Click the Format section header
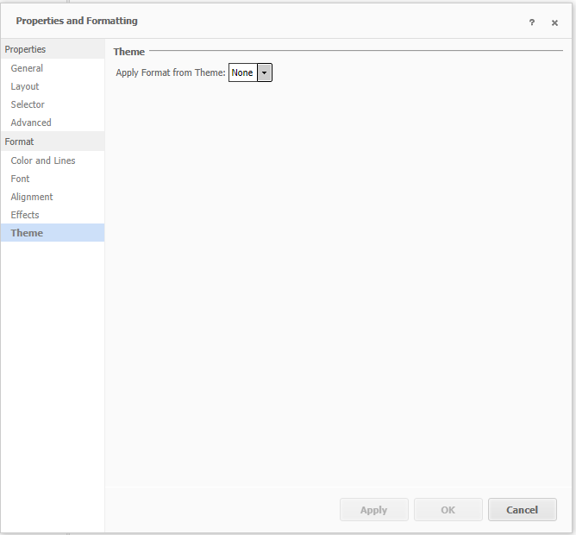Screen dimensions: 576x535 coord(53,142)
